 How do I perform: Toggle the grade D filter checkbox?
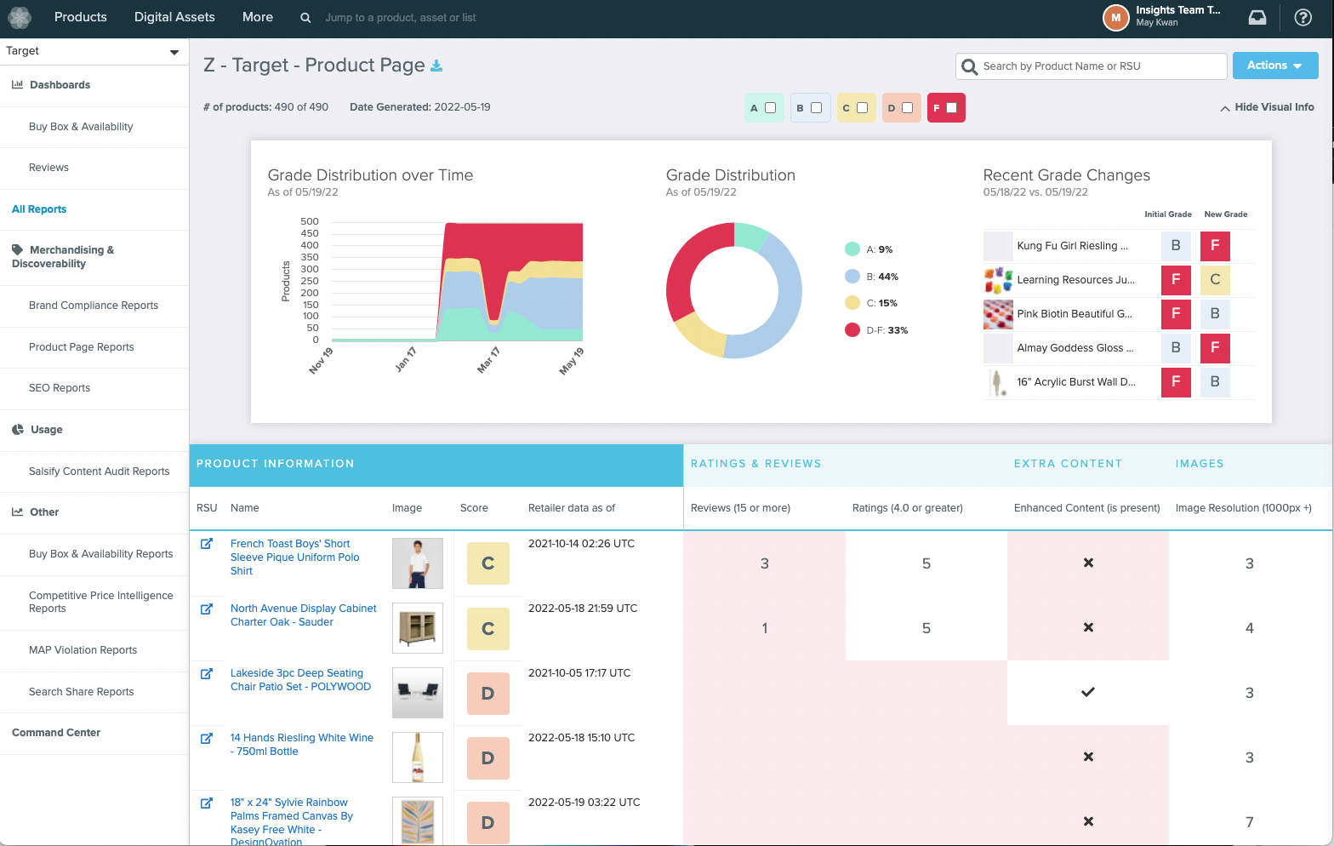pos(907,107)
